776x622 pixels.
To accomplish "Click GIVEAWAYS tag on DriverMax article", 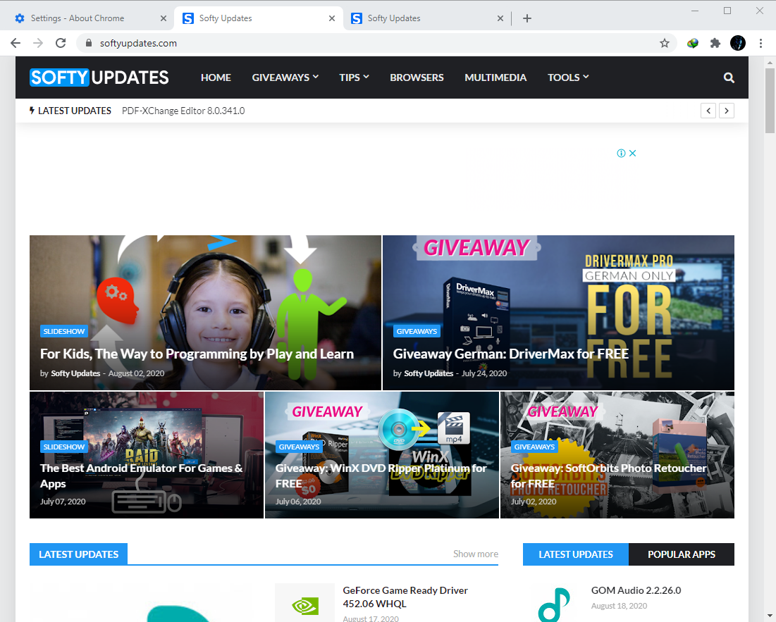I will (417, 331).
